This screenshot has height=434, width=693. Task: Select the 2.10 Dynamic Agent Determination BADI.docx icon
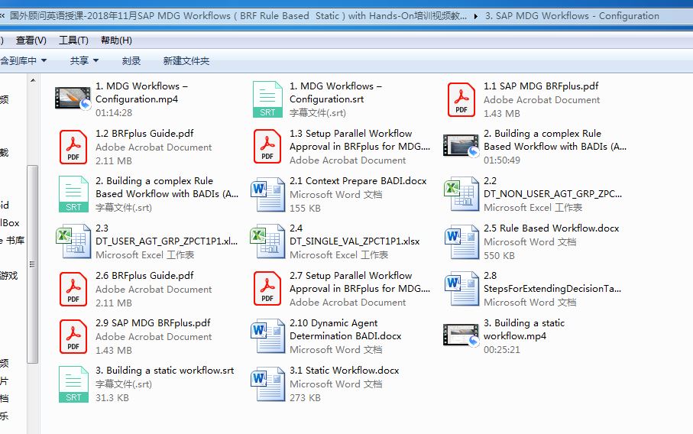coord(268,336)
